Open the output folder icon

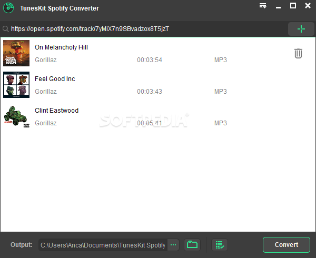pyautogui.click(x=192, y=245)
